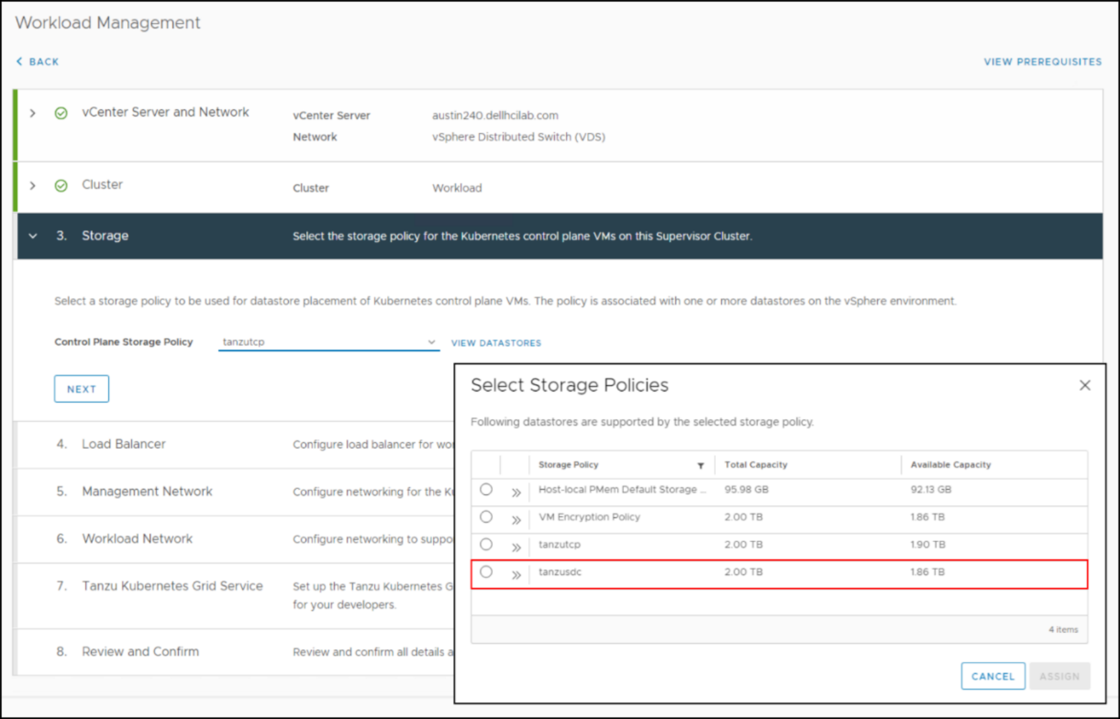Collapse the Storage step chevron
This screenshot has width=1120, height=719.
point(32,236)
